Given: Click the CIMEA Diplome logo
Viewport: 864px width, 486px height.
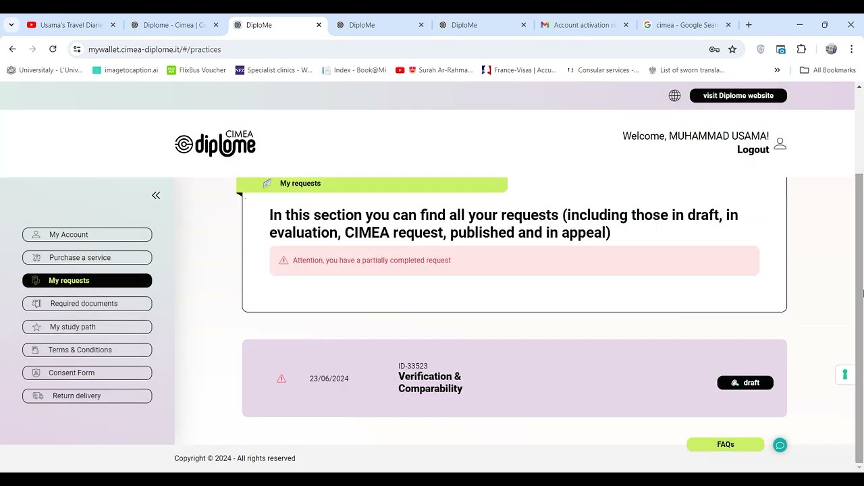Looking at the screenshot, I should 215,143.
